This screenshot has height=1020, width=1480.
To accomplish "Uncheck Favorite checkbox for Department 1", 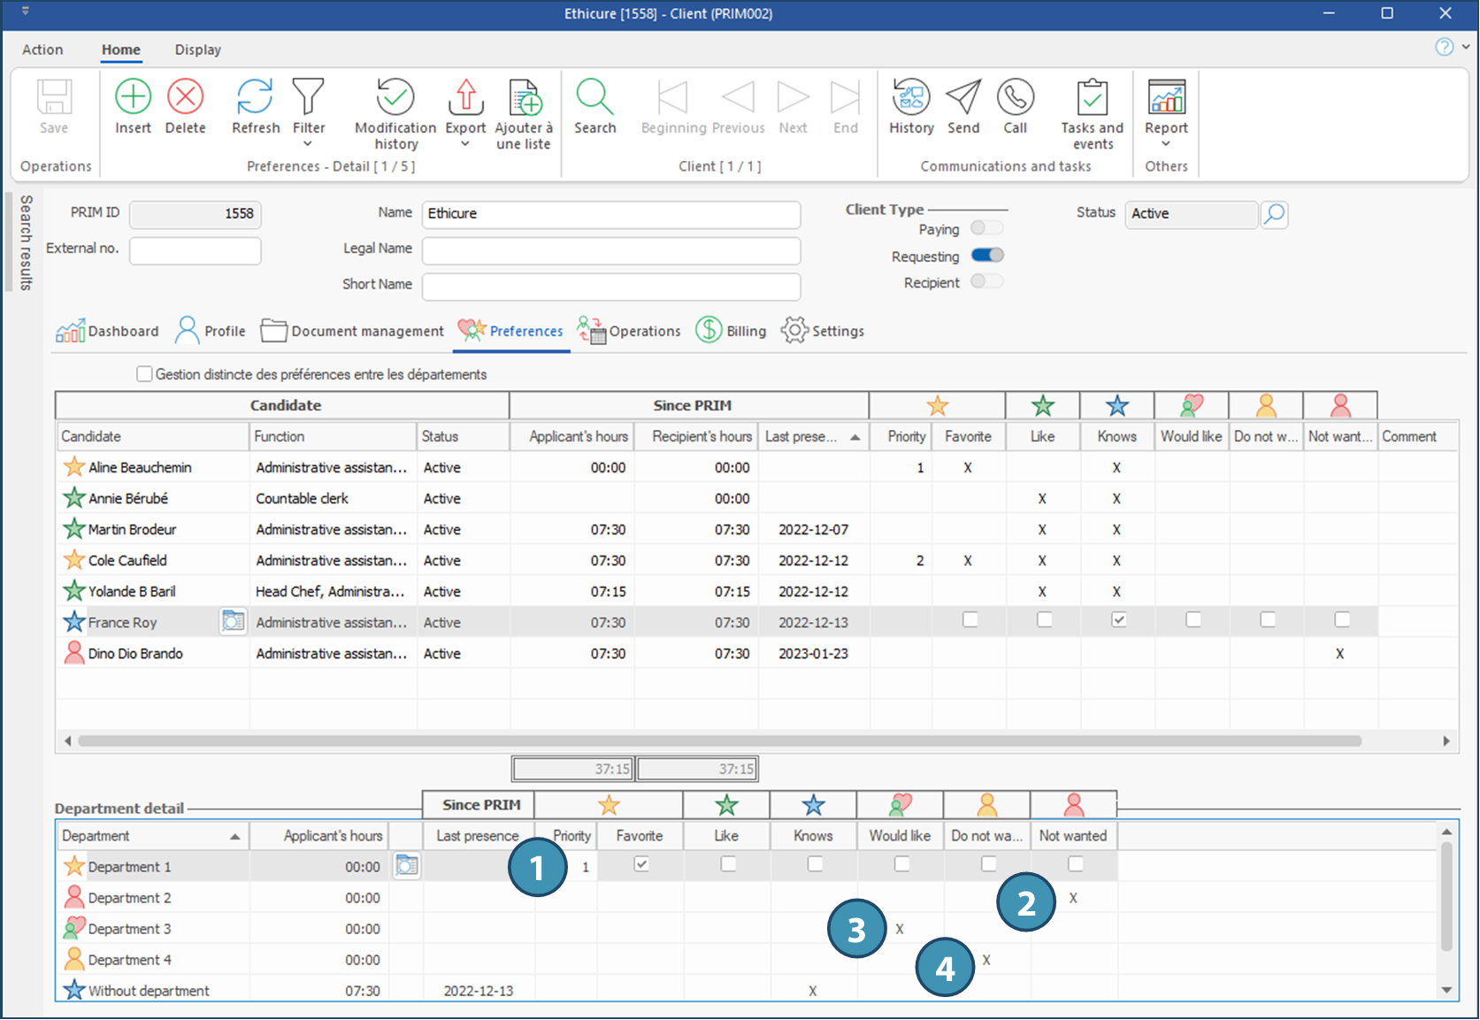I will (x=641, y=864).
